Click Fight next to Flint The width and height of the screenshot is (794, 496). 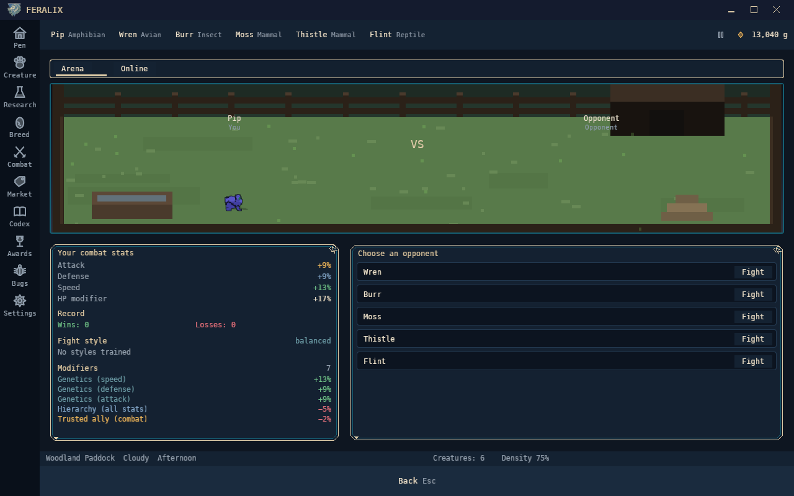[753, 361]
